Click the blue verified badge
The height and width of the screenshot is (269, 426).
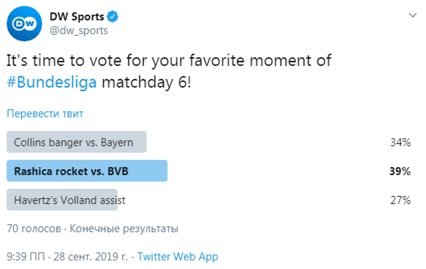[x=113, y=16]
